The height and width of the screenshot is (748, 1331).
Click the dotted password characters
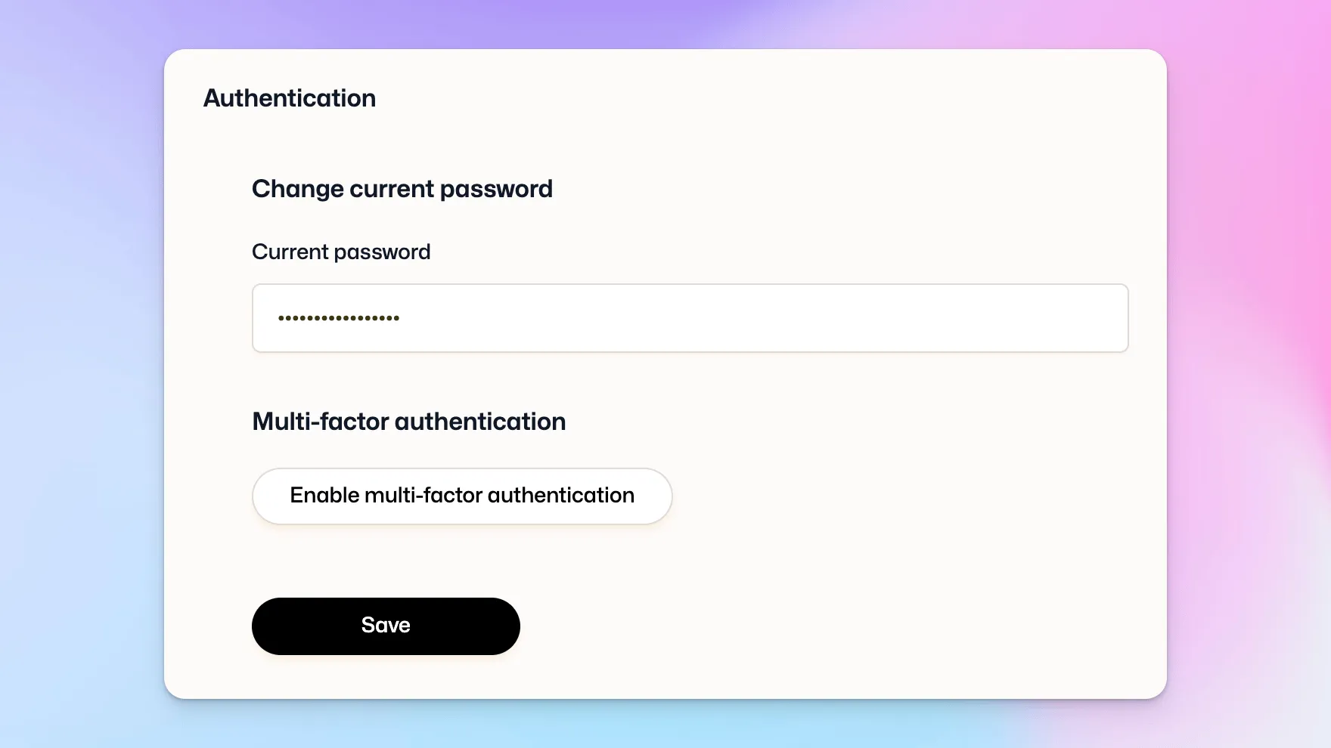pos(338,318)
